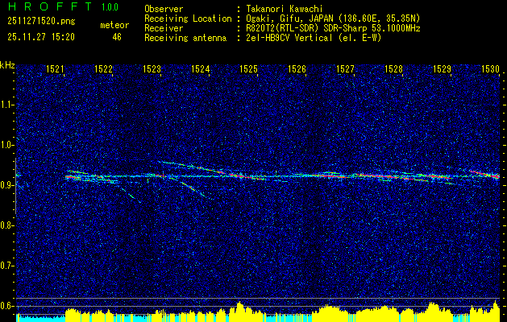
Task: Click the 1525 time marker
Action: tap(248, 68)
